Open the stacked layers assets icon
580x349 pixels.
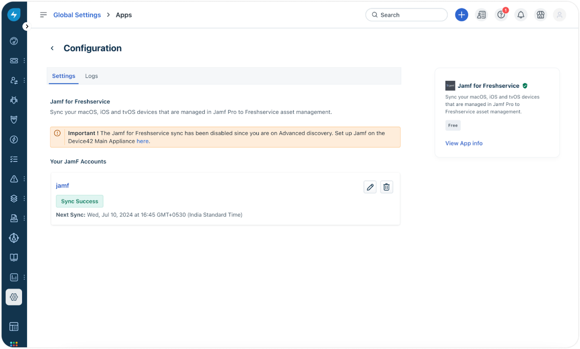click(x=14, y=199)
